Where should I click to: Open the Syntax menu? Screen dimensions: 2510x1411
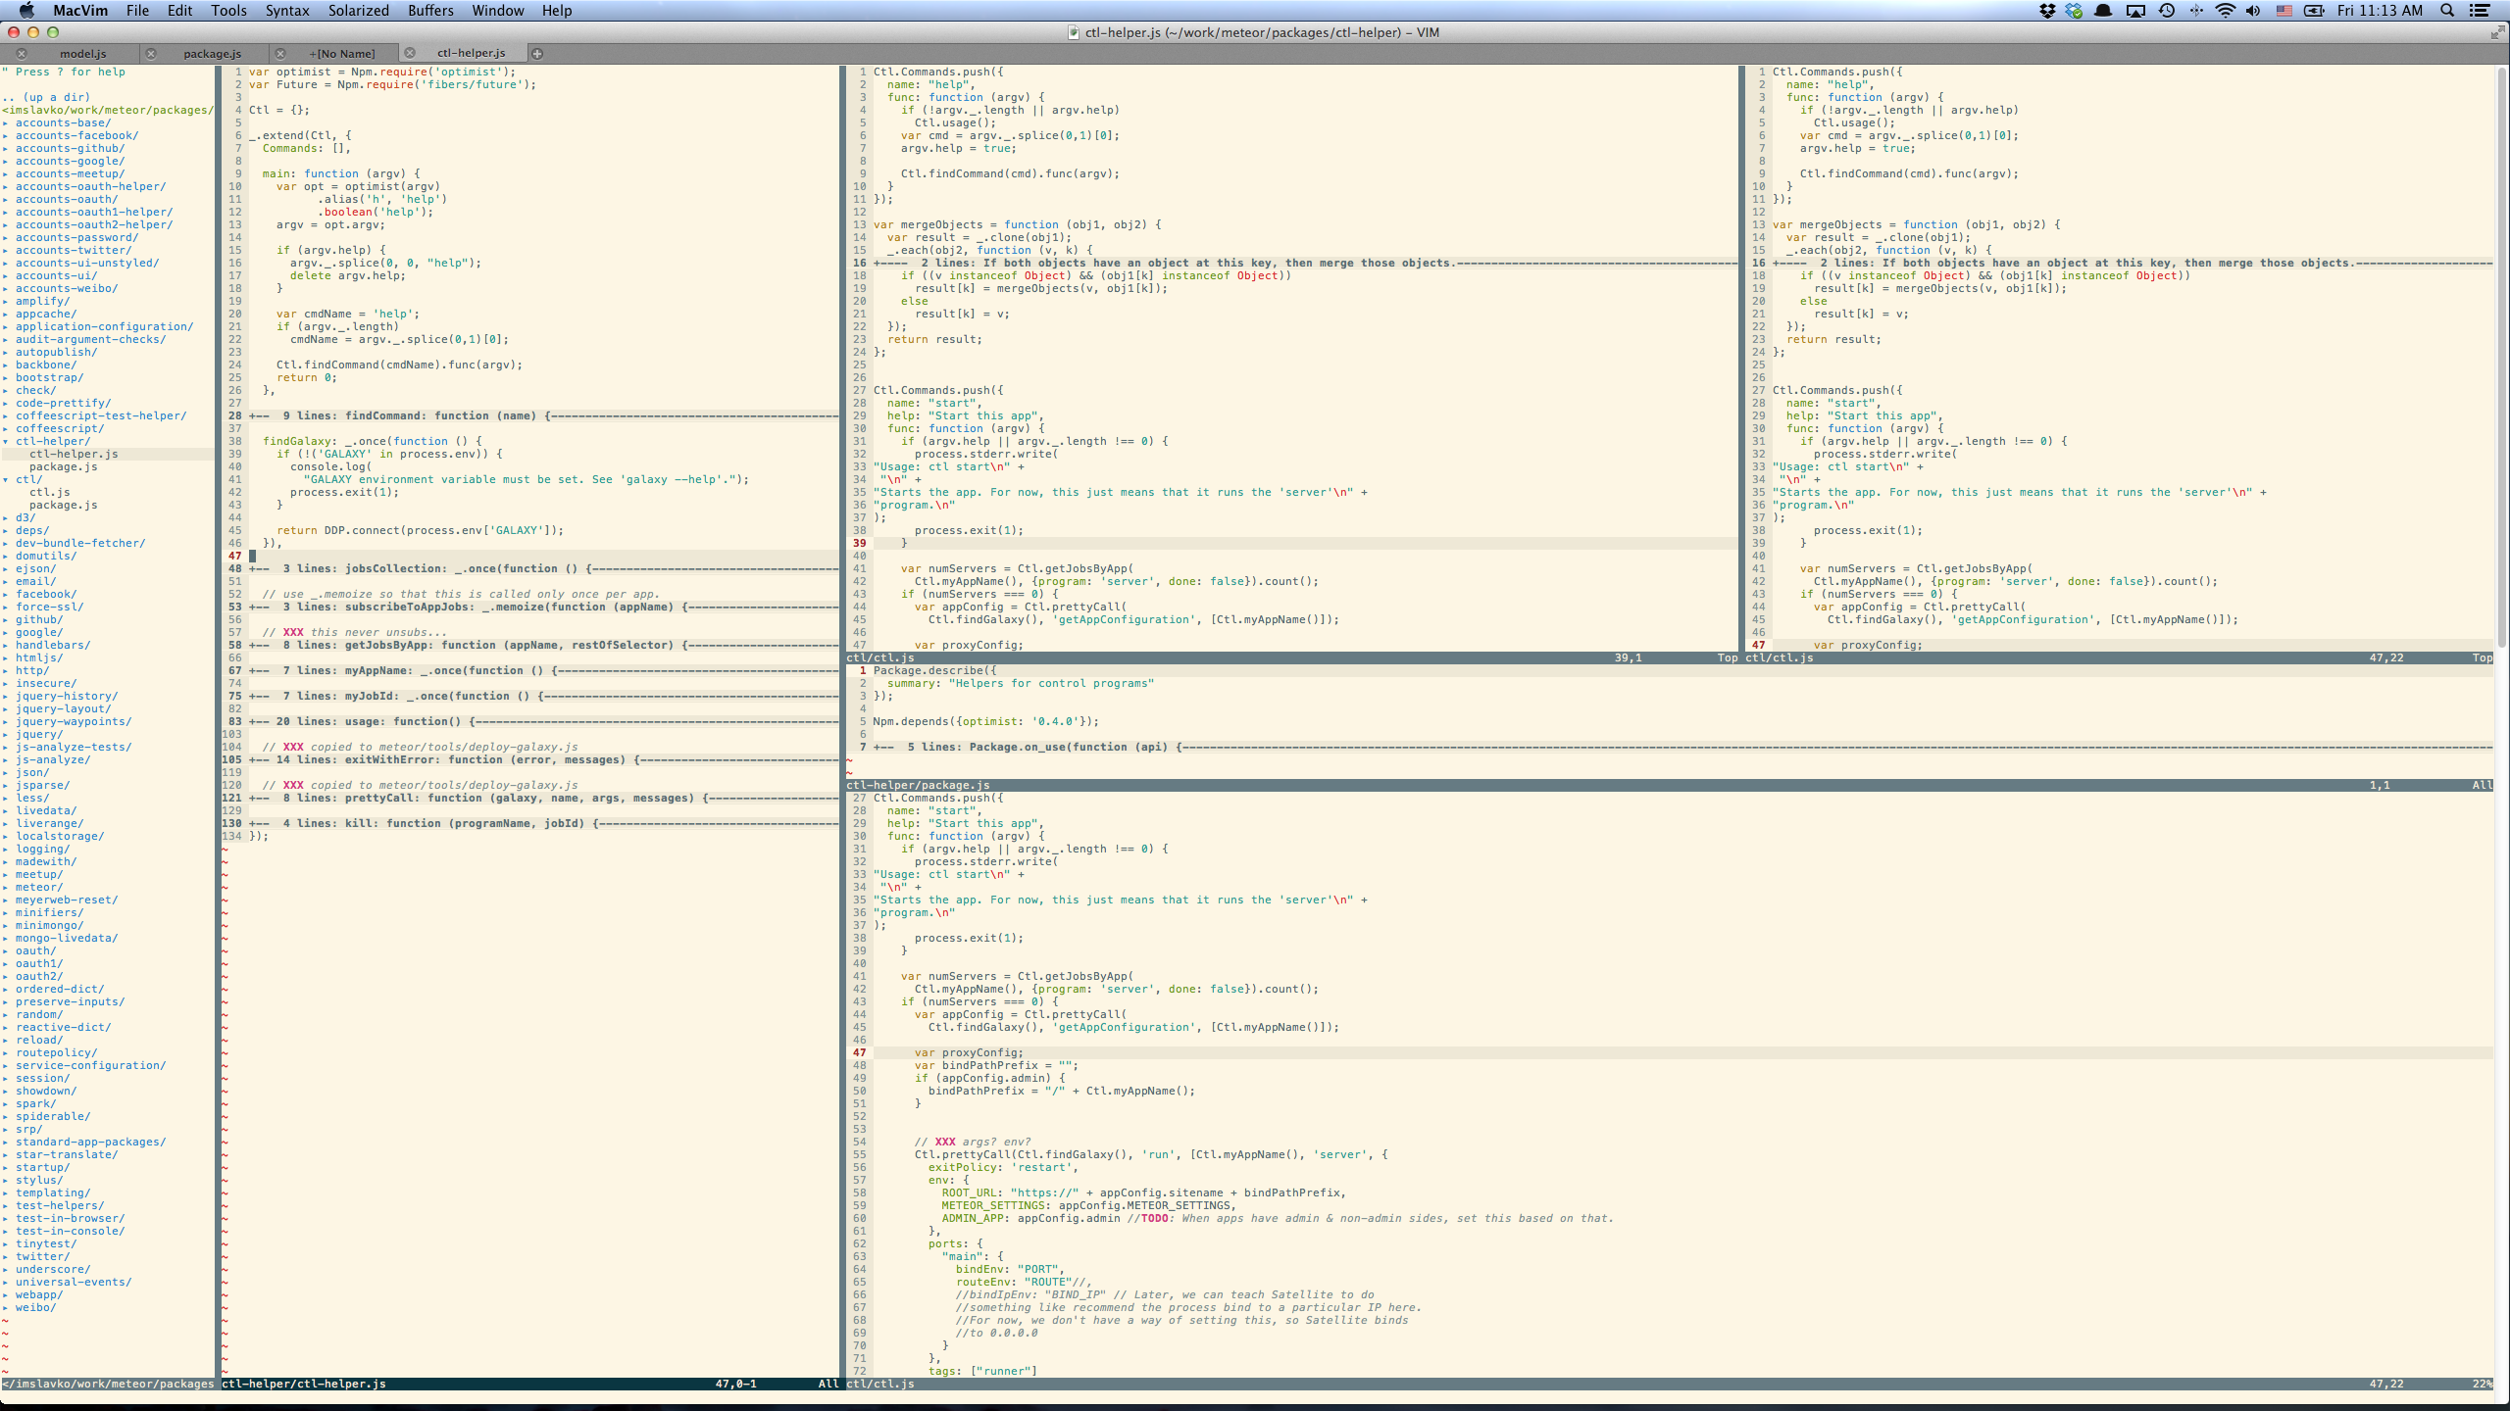coord(286,11)
